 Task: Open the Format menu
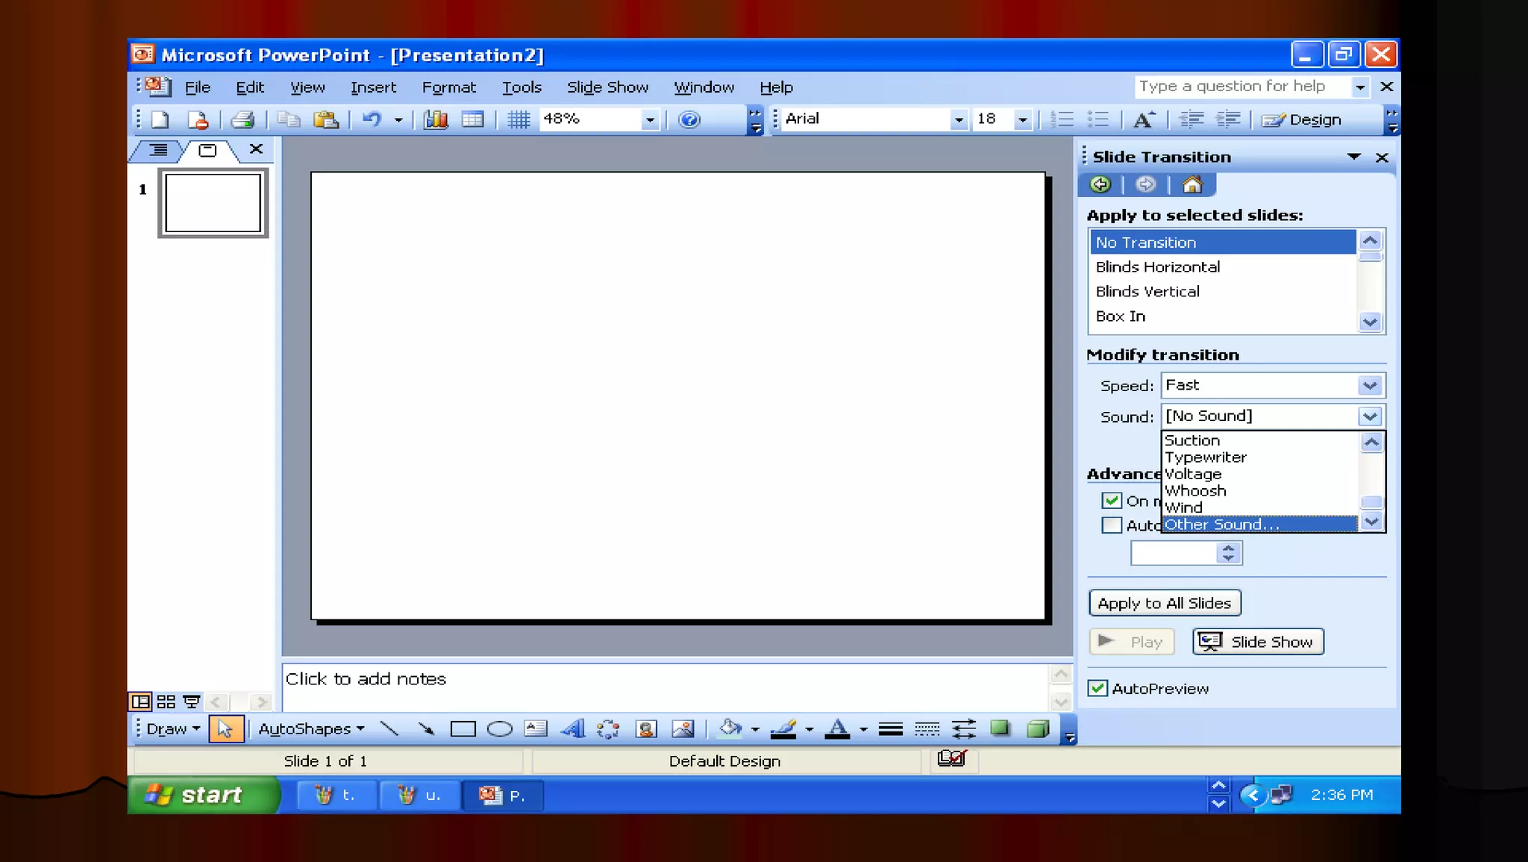click(x=448, y=87)
